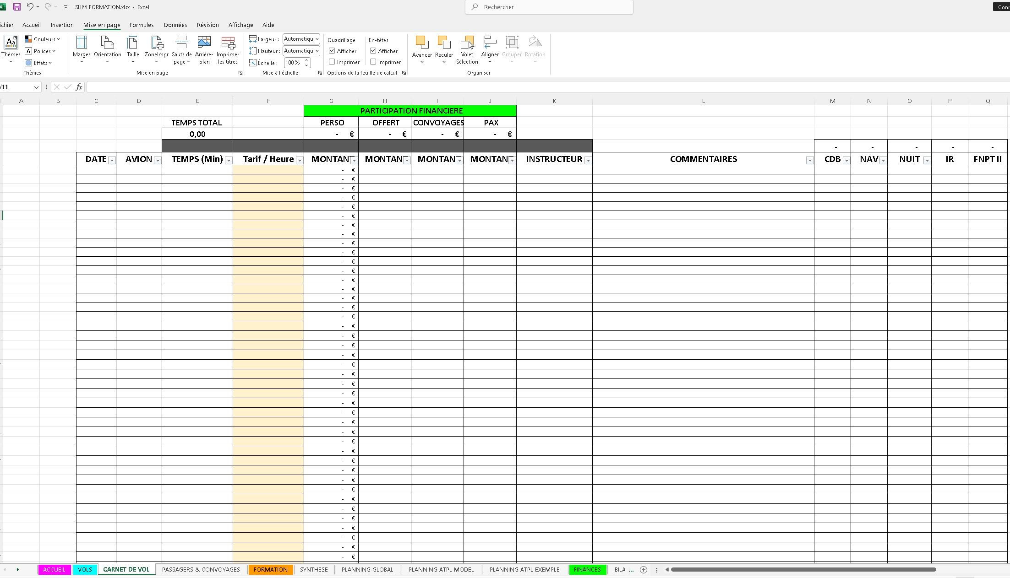The image size is (1010, 578).
Task: Click the Avancer bring forward icon
Action: [x=422, y=43]
